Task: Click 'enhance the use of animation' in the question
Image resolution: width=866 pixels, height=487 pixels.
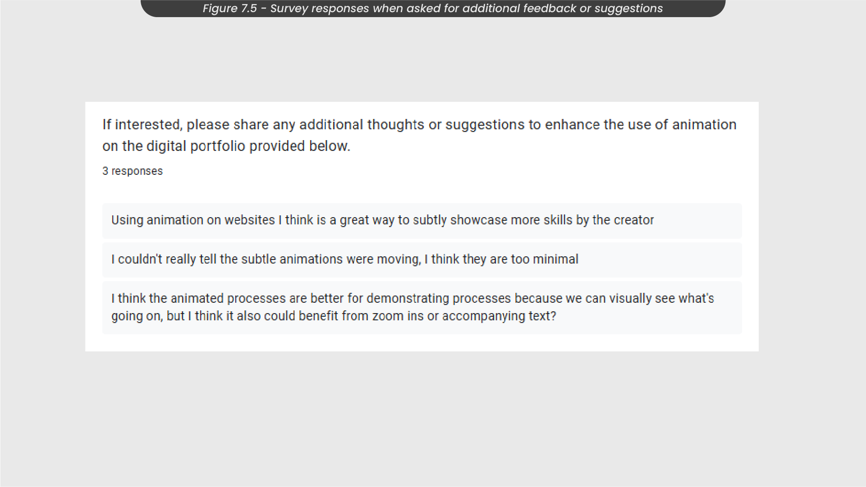Action: (x=641, y=125)
